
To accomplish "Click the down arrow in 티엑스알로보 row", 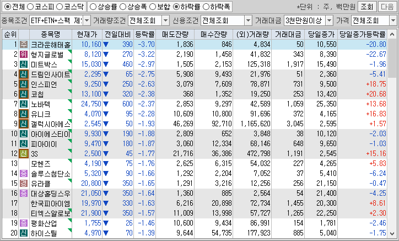I will tap(106, 213).
